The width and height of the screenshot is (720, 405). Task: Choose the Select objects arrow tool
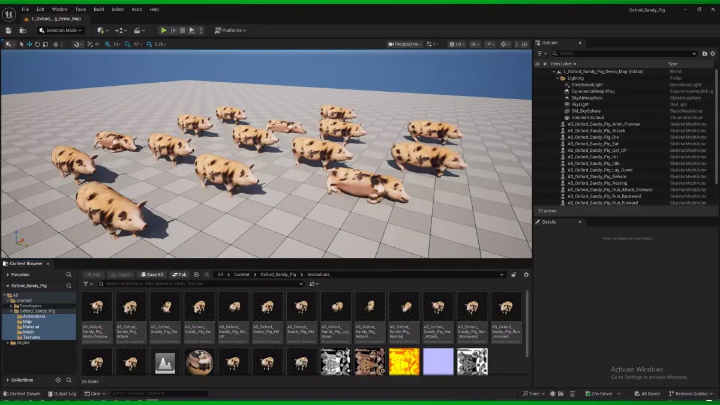[x=22, y=44]
